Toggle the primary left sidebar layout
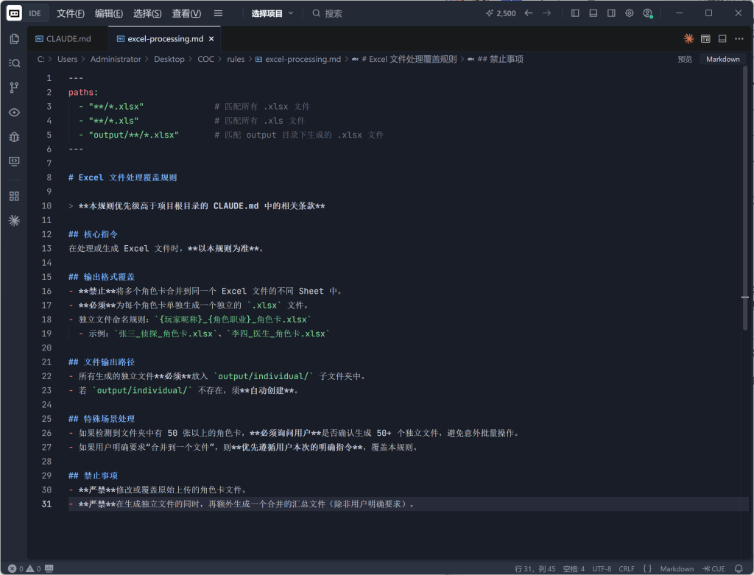The image size is (754, 575). [575, 13]
